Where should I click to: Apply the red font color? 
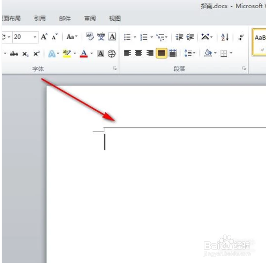point(83,54)
